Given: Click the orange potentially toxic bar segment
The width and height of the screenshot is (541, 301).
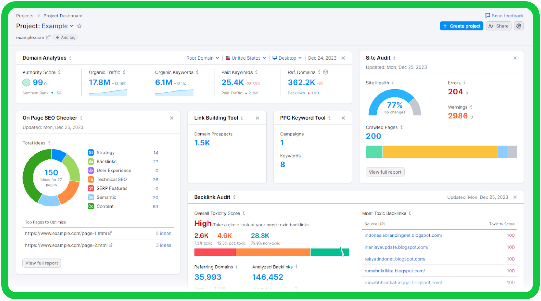Looking at the screenshot, I should (x=273, y=252).
